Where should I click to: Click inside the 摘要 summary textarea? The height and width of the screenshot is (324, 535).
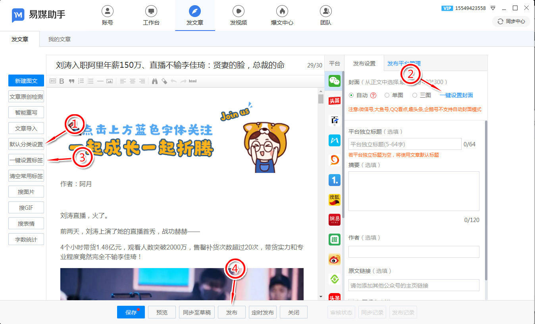click(414, 191)
